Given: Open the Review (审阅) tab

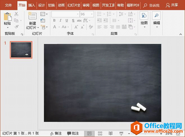Looking at the screenshot, I should pos(86,5).
